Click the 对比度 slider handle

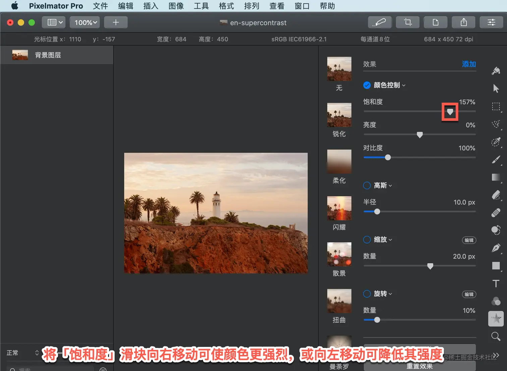(x=388, y=158)
